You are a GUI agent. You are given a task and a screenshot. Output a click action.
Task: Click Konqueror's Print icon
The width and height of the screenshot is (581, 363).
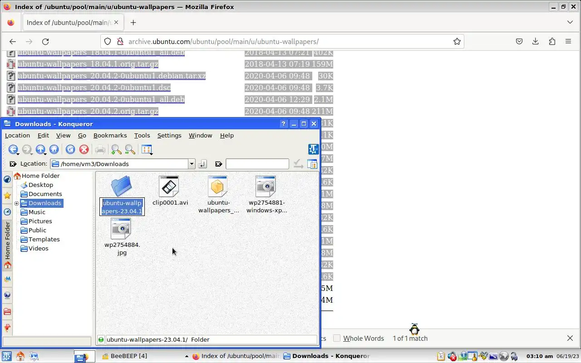tap(100, 149)
